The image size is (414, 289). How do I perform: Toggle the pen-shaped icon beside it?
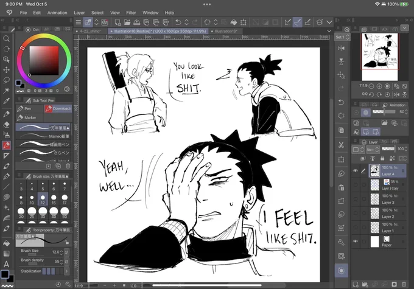click(x=307, y=22)
